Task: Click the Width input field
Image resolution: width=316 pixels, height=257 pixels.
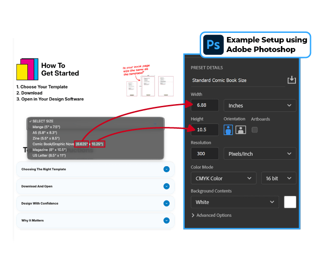Action: (205, 105)
